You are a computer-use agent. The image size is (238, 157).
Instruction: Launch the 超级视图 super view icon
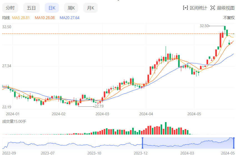pyautogui.click(x=213, y=8)
